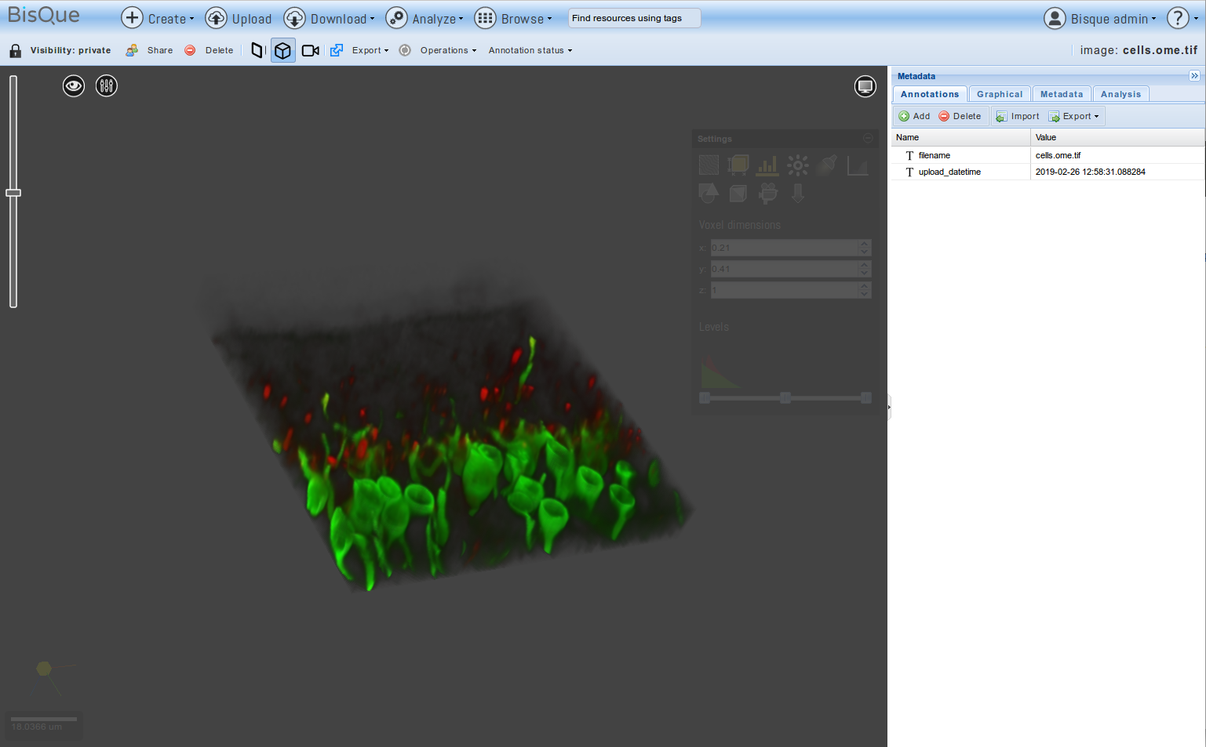Collapse the Settings panel with minus button
Image resolution: width=1206 pixels, height=747 pixels.
coord(868,138)
